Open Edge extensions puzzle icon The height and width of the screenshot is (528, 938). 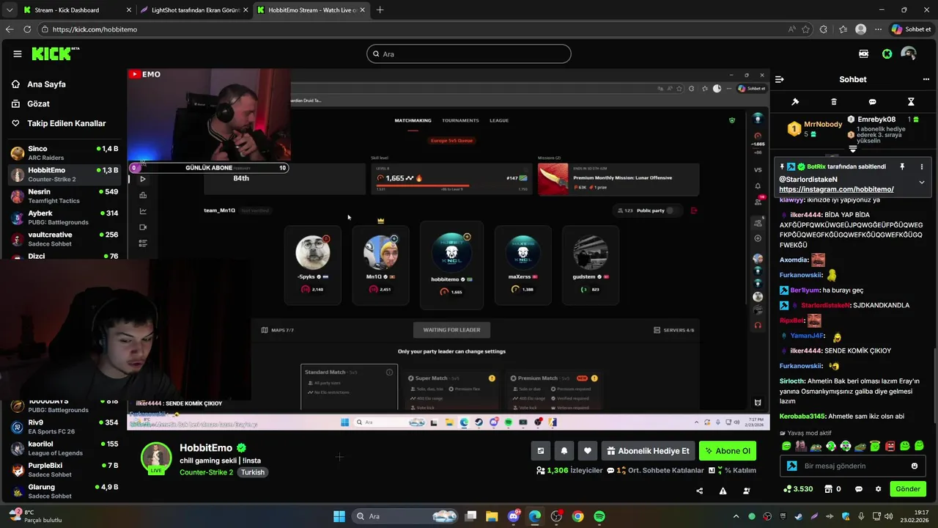(824, 29)
